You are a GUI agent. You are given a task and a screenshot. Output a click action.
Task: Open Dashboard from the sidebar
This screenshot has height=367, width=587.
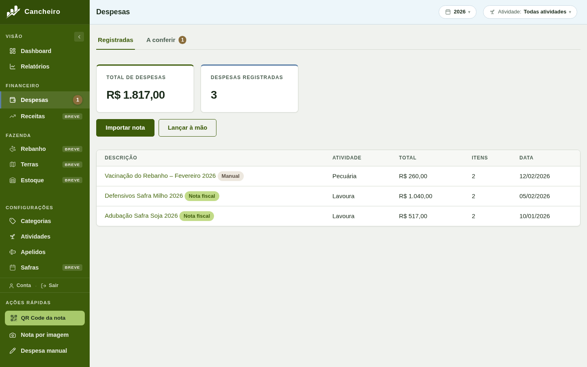45,51
